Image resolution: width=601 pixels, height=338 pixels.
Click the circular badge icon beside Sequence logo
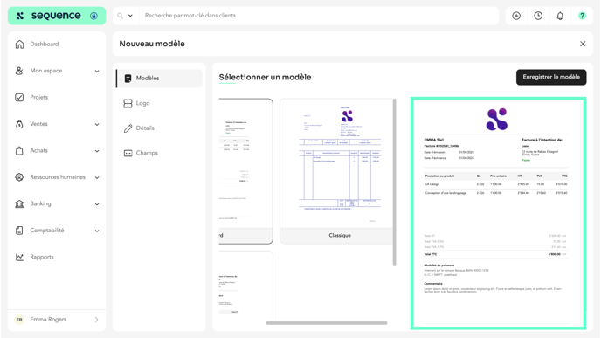pos(93,16)
